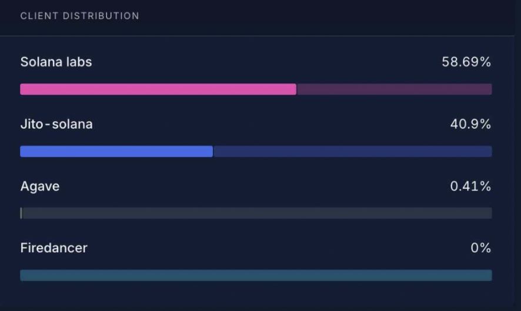Click the teal Firedancer progress bar
Screen dimensions: 521x311
pos(256,275)
